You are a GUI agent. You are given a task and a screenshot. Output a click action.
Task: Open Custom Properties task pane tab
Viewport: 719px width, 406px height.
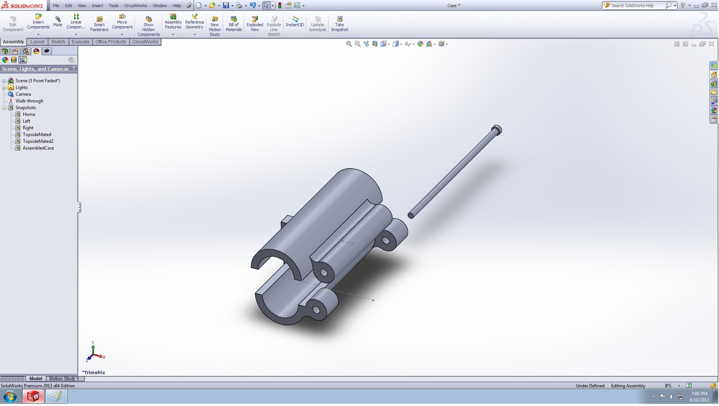coord(714,120)
